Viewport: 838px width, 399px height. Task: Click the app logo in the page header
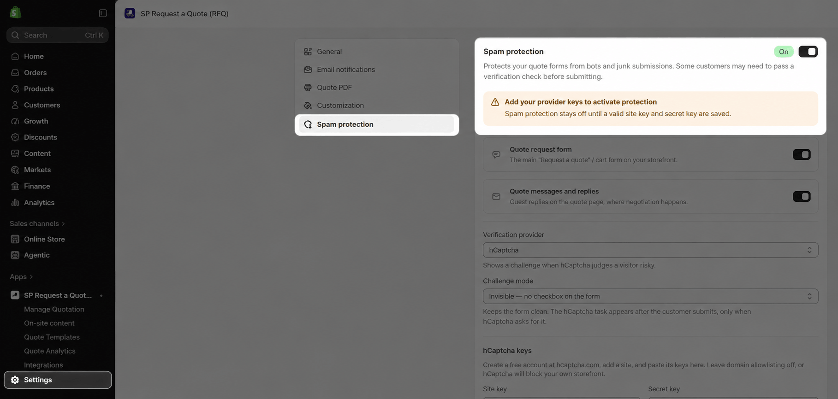pos(130,13)
